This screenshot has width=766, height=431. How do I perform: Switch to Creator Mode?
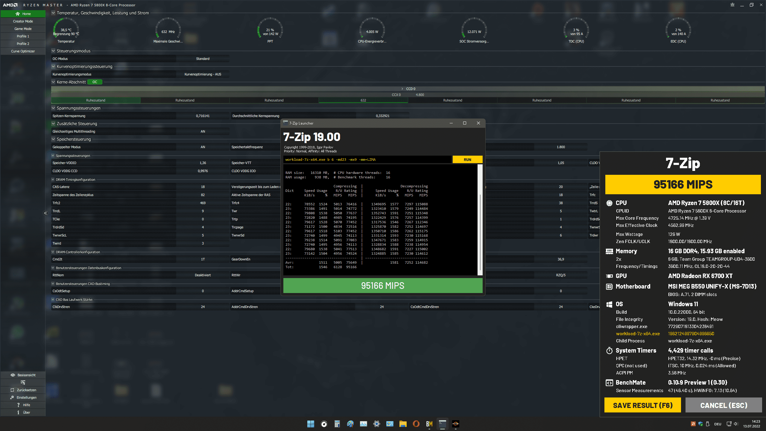click(23, 21)
